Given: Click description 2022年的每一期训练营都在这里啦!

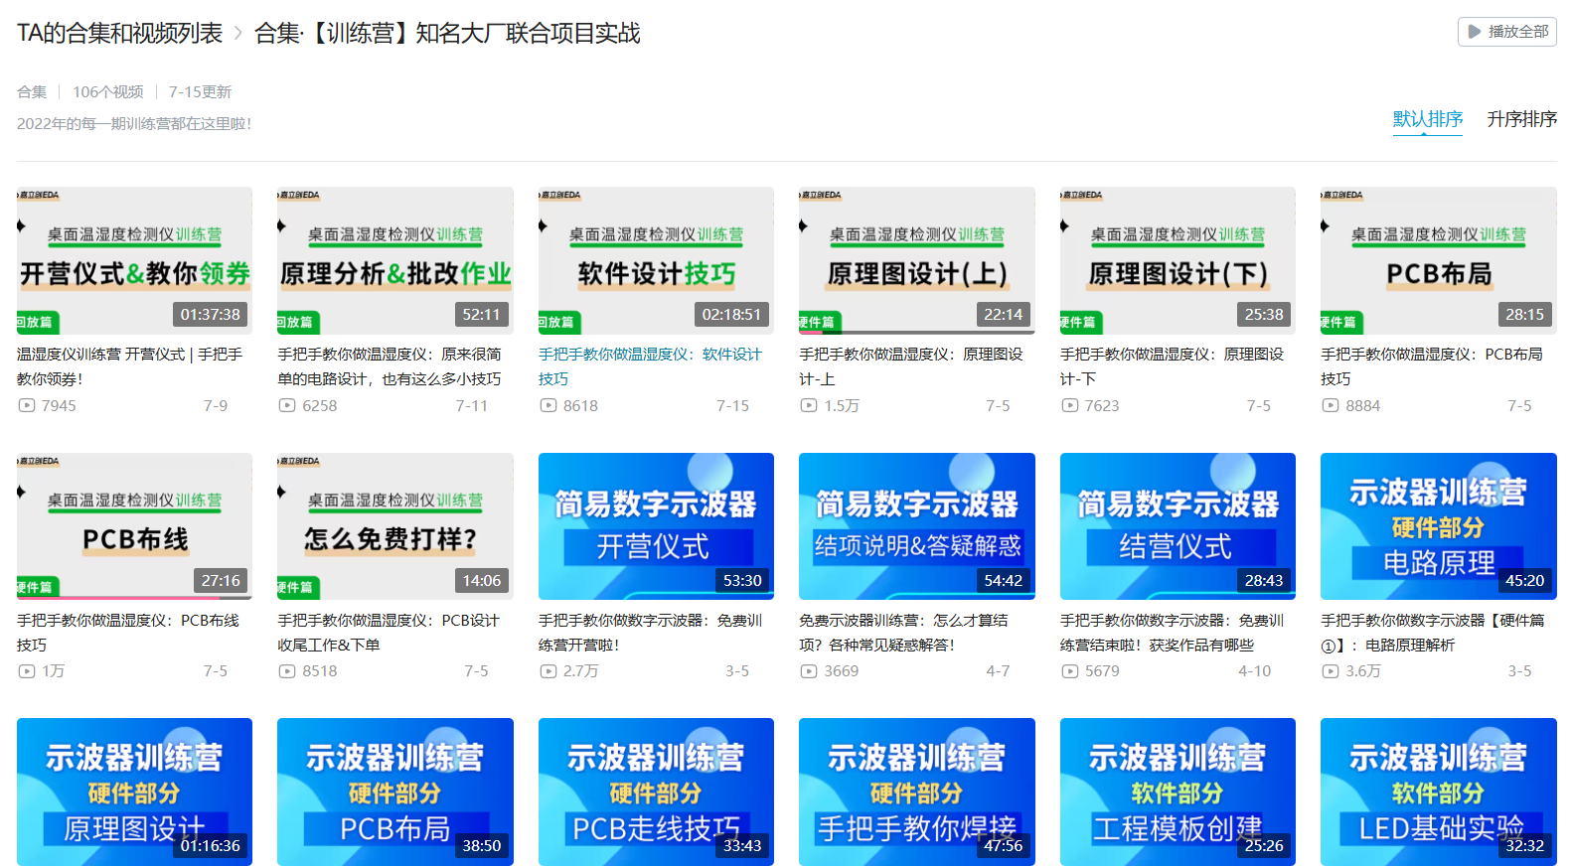Looking at the screenshot, I should [x=134, y=123].
